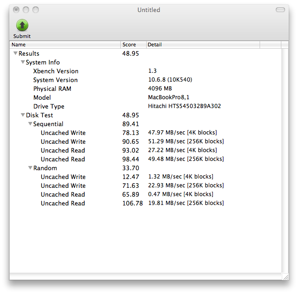Select Uncached Read row scoring 106.78

[145, 203]
